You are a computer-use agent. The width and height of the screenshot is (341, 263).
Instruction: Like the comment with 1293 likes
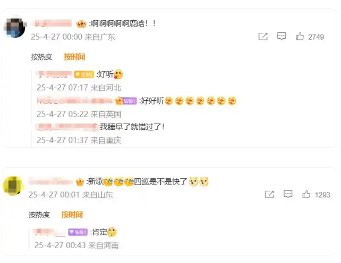306,195
